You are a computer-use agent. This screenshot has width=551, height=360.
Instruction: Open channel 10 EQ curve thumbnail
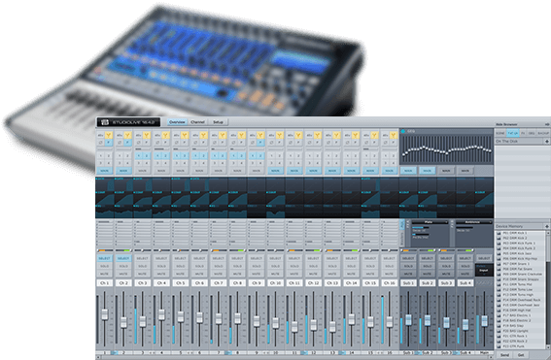(276, 212)
